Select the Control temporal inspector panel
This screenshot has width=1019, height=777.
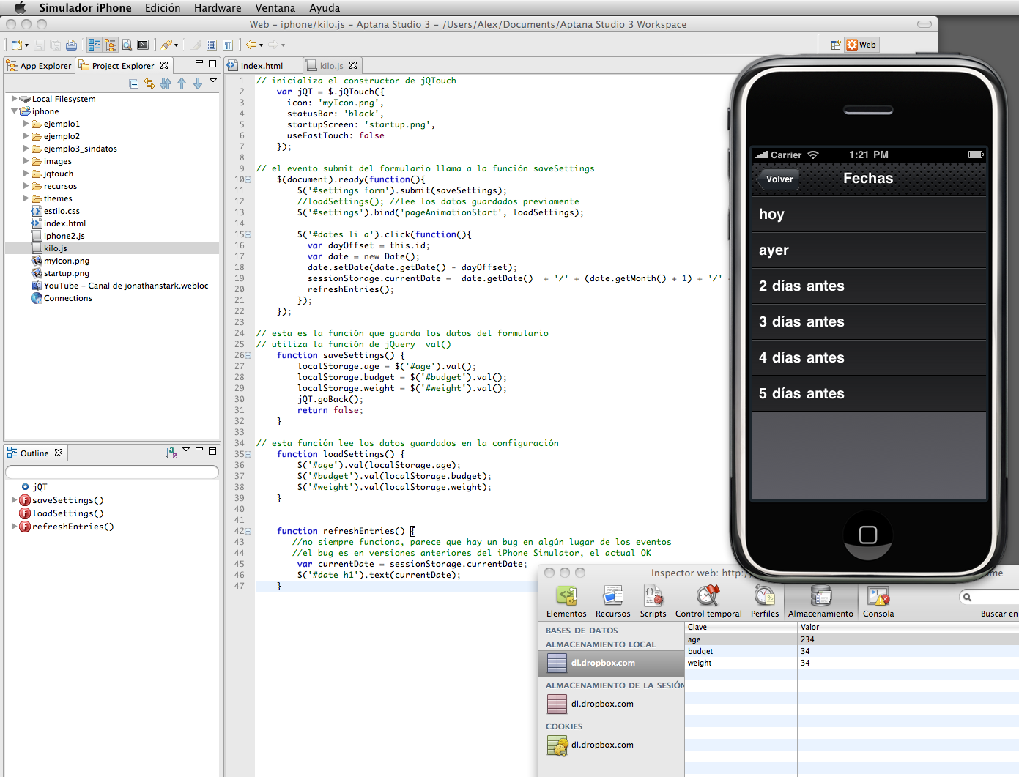[x=708, y=601]
